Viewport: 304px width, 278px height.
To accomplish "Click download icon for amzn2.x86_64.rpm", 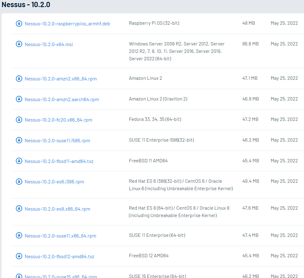I will (x=19, y=79).
